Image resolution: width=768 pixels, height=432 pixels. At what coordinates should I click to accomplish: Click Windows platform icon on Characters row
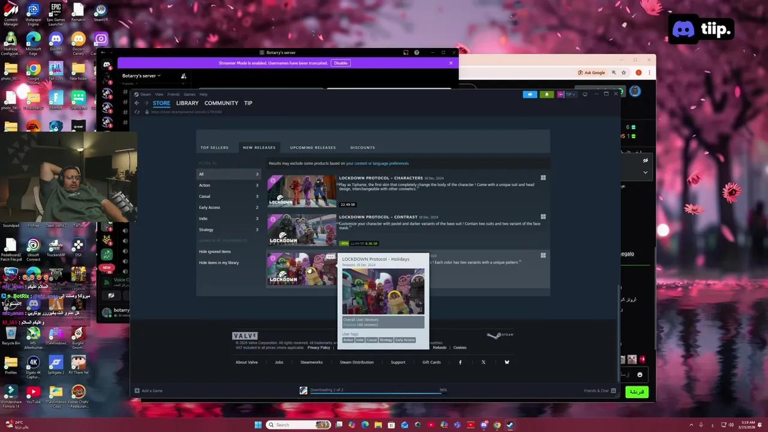click(543, 178)
